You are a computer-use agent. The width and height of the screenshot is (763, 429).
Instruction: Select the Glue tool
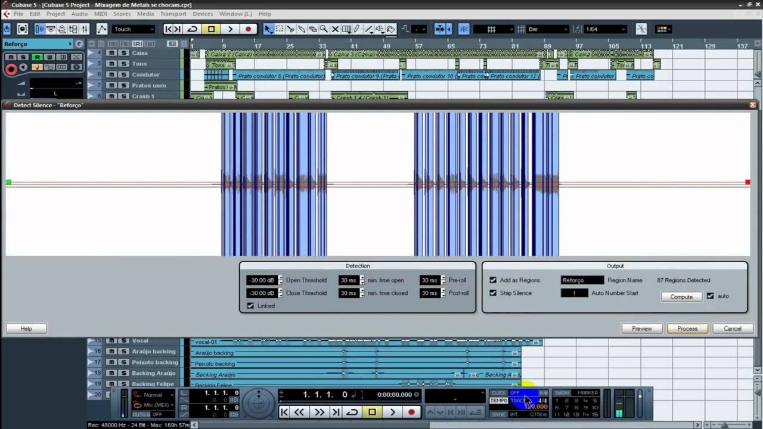[x=302, y=29]
